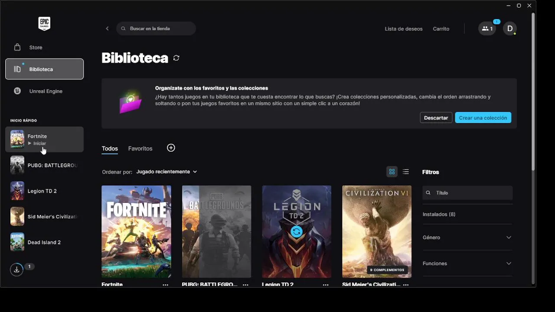Open PUBG card three-dot menu
The width and height of the screenshot is (555, 312).
coord(245,285)
